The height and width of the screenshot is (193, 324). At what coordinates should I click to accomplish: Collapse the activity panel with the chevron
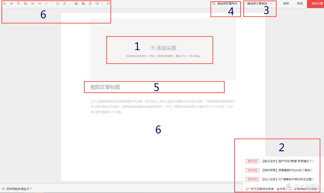[x=322, y=189]
